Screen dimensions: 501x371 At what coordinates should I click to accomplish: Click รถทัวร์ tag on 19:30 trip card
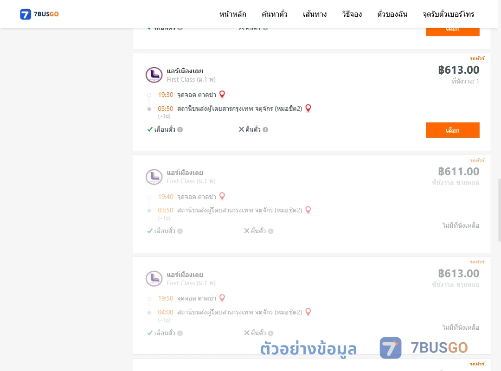(x=477, y=58)
